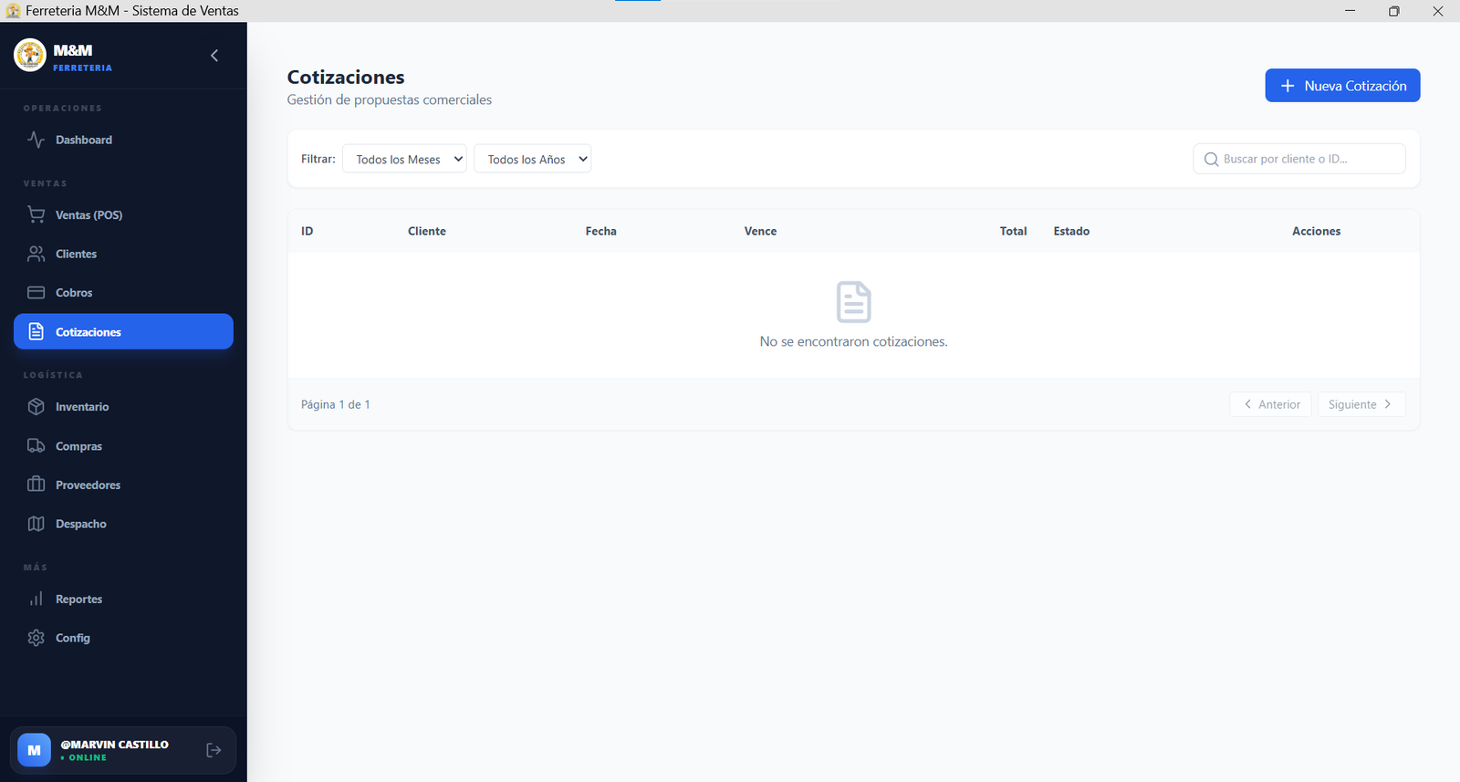1460x782 pixels.
Task: Click the Acciones column header
Action: (x=1316, y=231)
